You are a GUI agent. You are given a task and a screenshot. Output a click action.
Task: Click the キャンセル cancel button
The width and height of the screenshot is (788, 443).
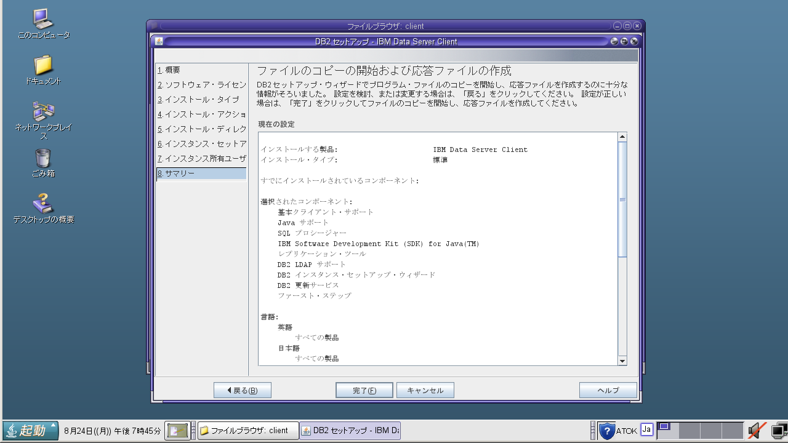(425, 390)
